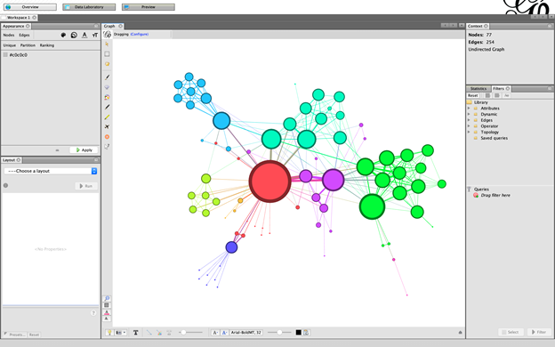Expand the Edges filter folder
555x347 pixels.
(x=469, y=120)
